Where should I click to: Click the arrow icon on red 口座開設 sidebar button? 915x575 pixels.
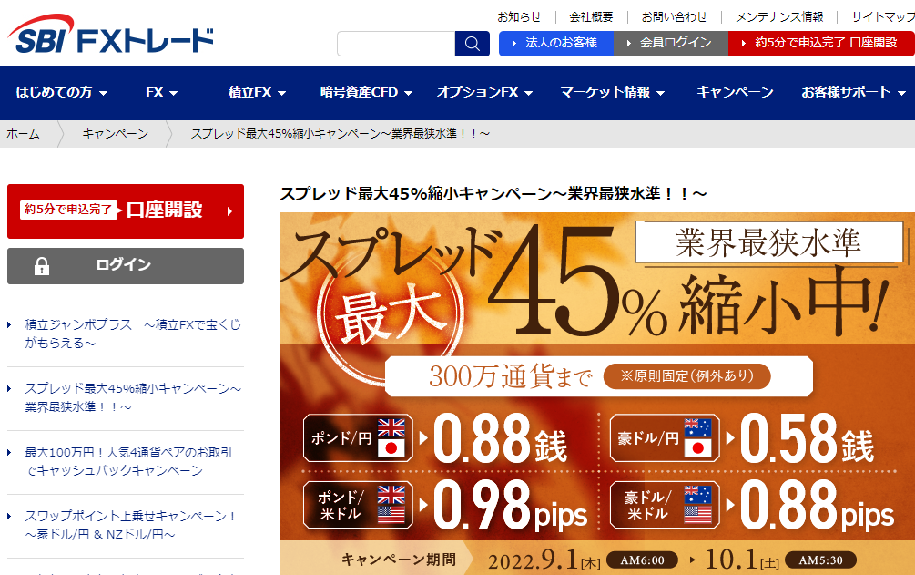click(229, 211)
